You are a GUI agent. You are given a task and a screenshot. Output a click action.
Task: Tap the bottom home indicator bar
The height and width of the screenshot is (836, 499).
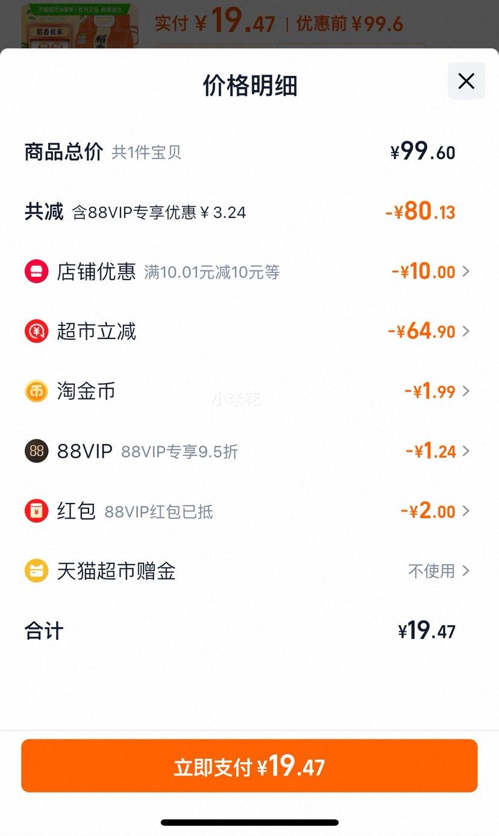(249, 822)
